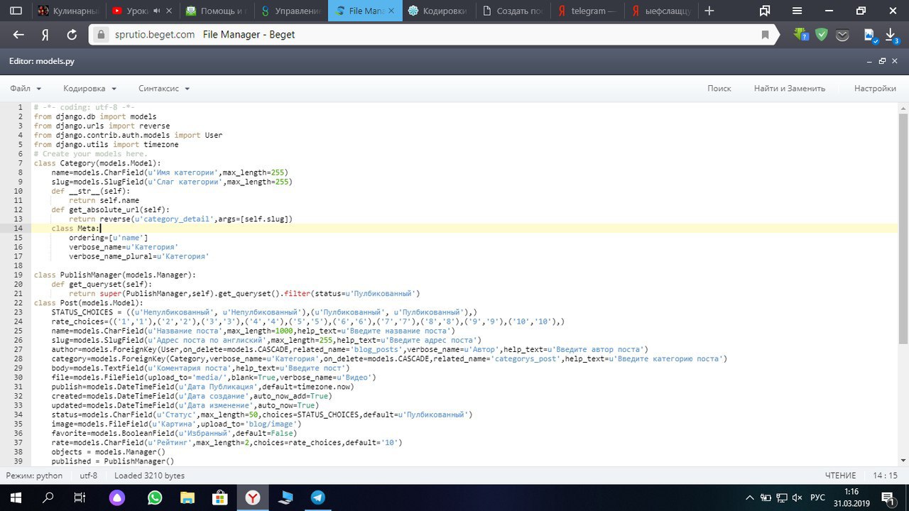
Task: Go back to the previous page
Action: tap(18, 35)
